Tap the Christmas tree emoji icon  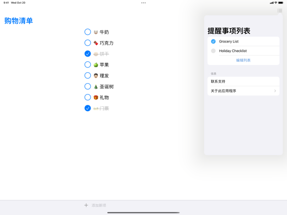[x=96, y=87]
